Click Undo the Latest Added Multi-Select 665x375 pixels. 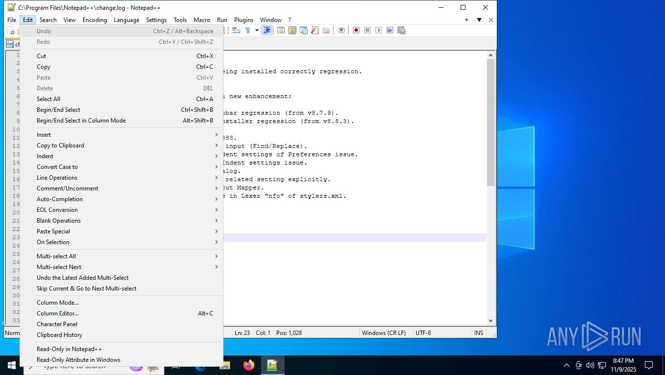tap(122, 278)
